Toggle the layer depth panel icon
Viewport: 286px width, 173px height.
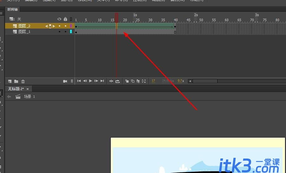pos(12,19)
